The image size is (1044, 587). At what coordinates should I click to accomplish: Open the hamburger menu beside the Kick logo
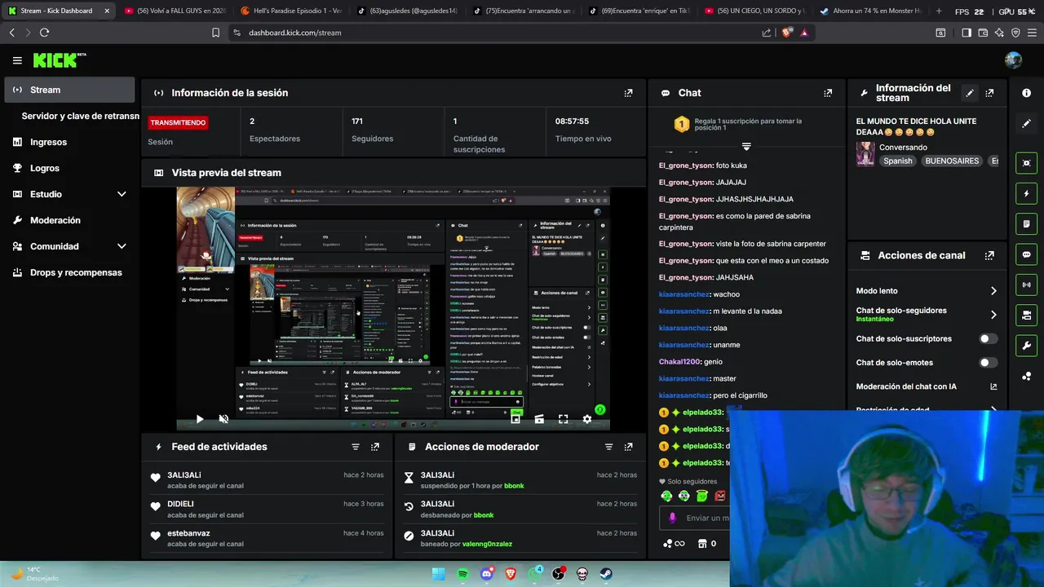pos(17,60)
